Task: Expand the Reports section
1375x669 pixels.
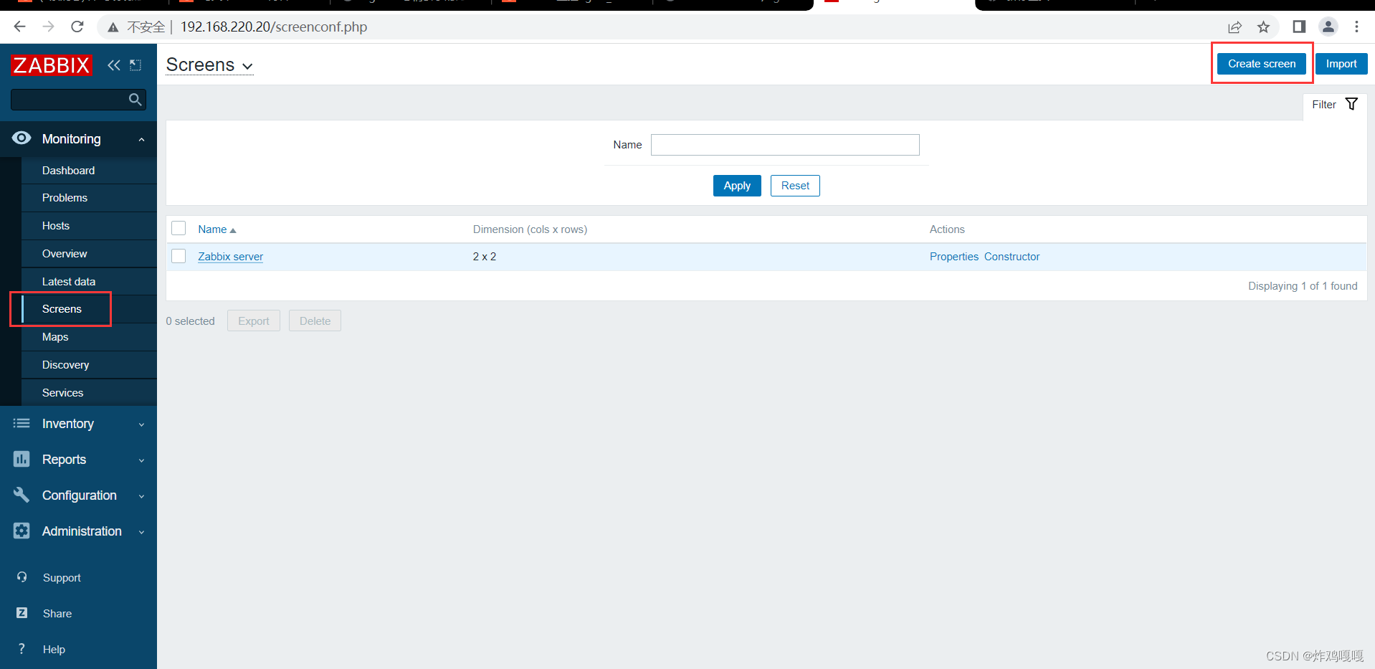Action: click(x=141, y=460)
